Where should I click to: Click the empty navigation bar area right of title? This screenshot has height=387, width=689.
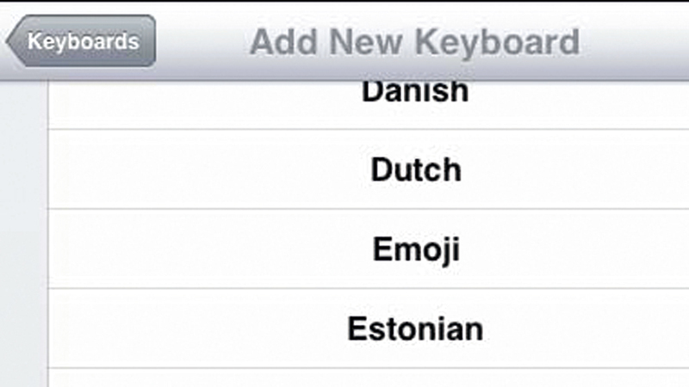(x=637, y=41)
